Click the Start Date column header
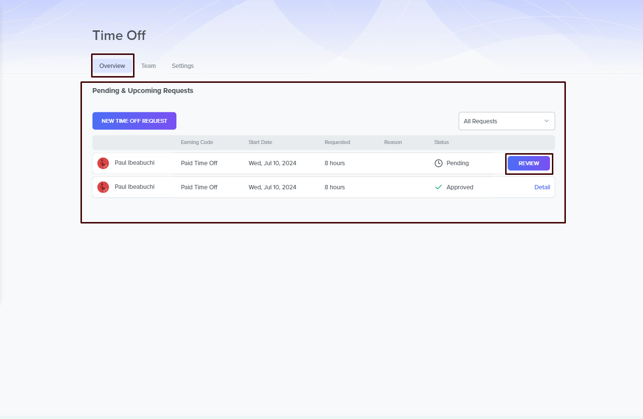This screenshot has height=419, width=643. point(260,143)
